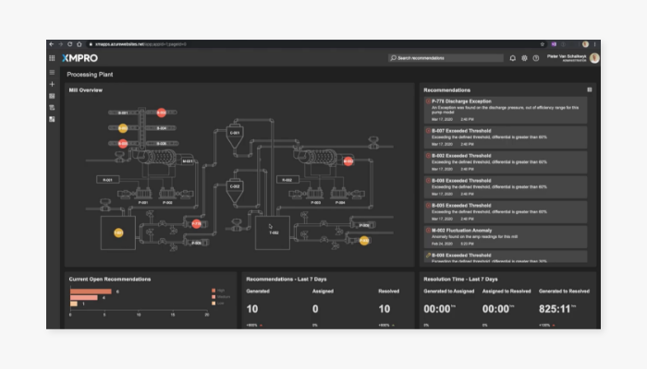Click the High legend color swatch

(214, 291)
